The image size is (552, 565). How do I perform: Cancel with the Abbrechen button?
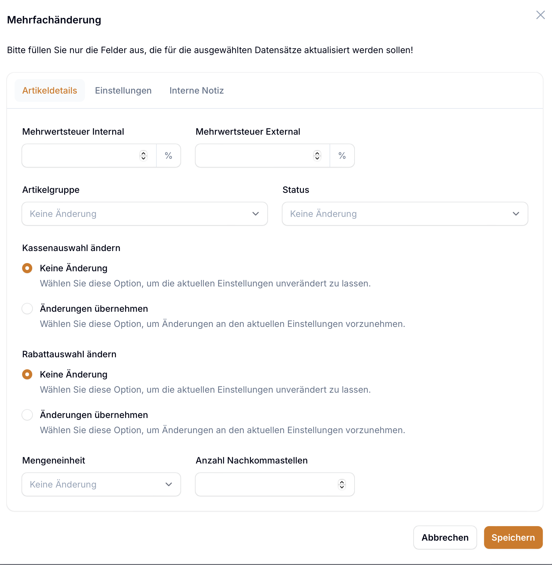pyautogui.click(x=445, y=537)
